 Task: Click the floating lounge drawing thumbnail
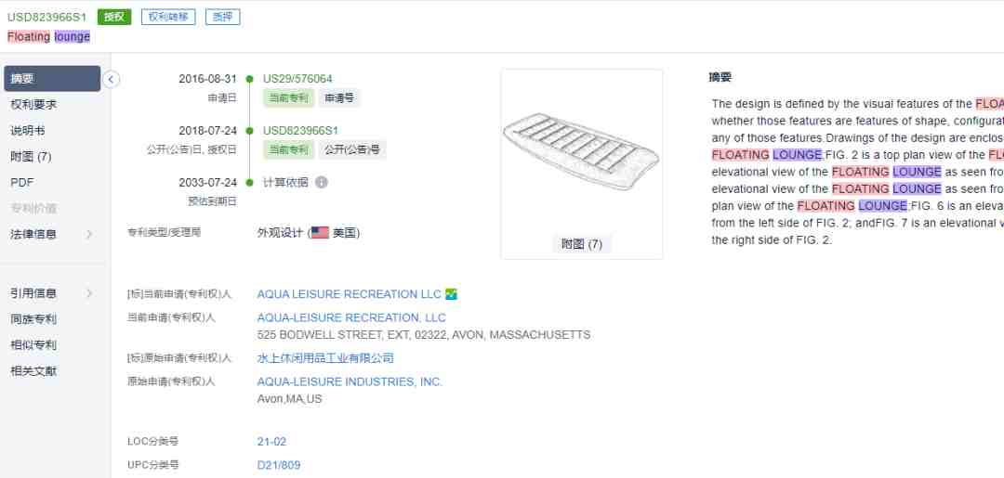[x=581, y=150]
